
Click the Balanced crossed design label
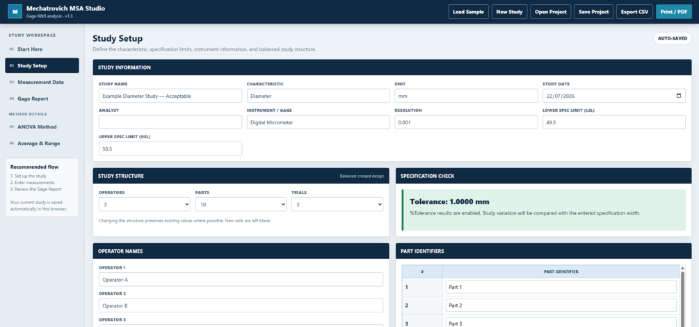click(x=362, y=176)
